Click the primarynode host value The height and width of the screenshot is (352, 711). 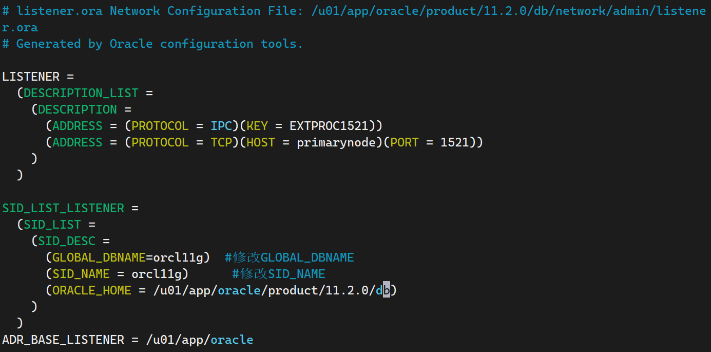336,142
